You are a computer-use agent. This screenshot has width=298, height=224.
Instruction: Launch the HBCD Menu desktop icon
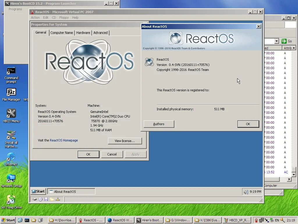click(11, 116)
